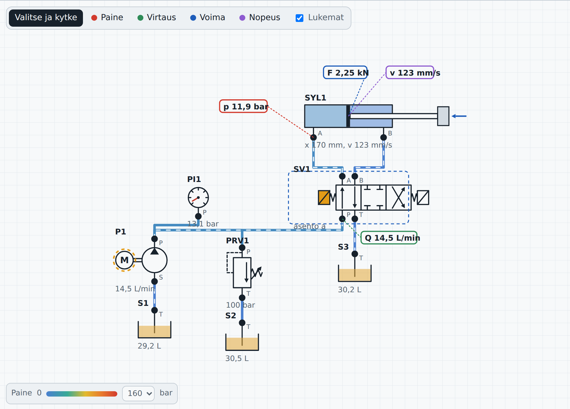Click the tank S2 reservoir symbol
This screenshot has width=570, height=409.
click(x=242, y=342)
